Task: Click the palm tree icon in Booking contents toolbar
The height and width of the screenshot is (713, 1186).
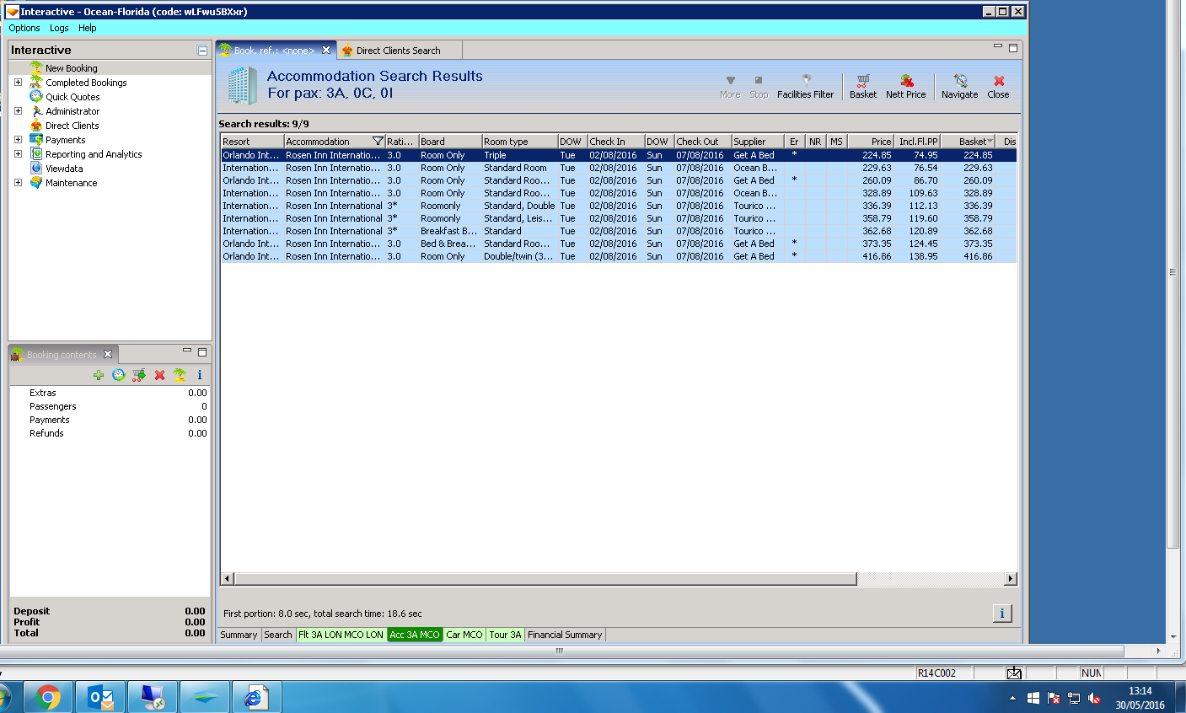Action: coord(180,375)
